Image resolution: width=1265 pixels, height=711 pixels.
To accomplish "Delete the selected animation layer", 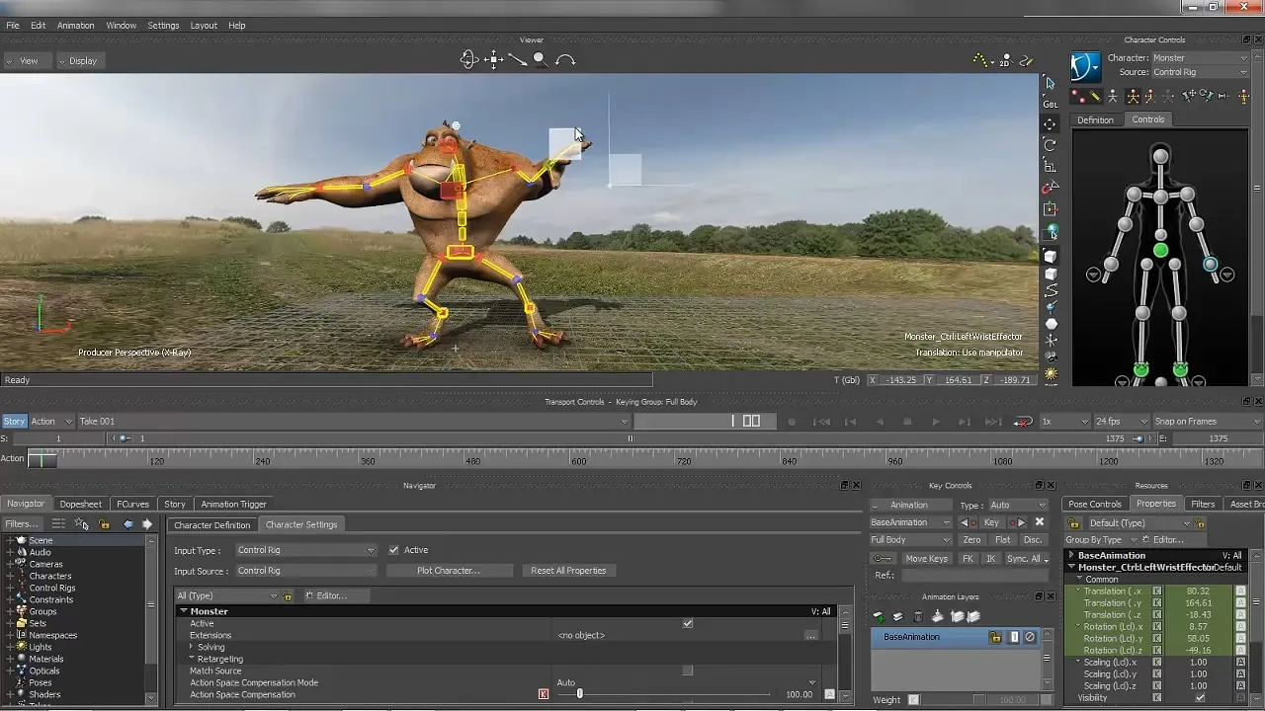I will coord(917,616).
